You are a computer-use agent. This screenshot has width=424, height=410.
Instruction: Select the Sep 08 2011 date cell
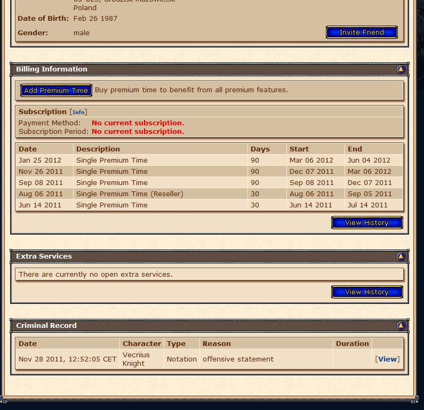click(x=41, y=183)
